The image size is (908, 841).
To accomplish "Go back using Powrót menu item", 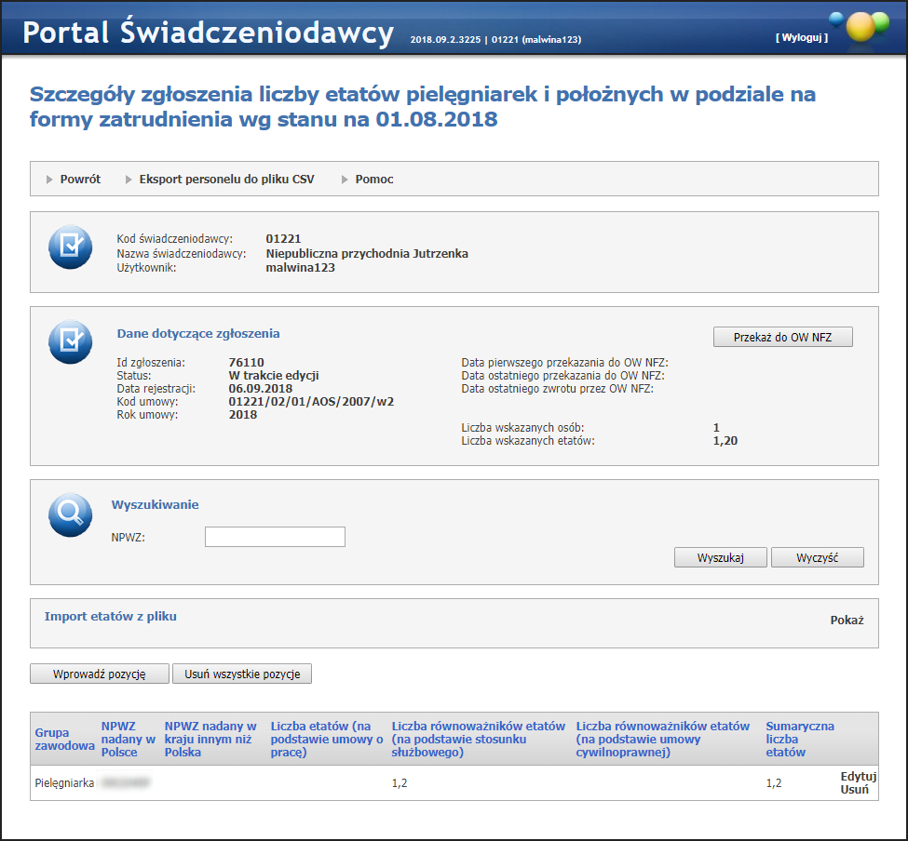I will click(x=80, y=180).
